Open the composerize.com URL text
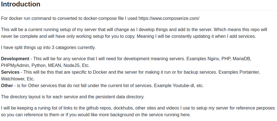Image resolution: width=277 pixels, height=121 pixels. pyautogui.click(x=169, y=18)
